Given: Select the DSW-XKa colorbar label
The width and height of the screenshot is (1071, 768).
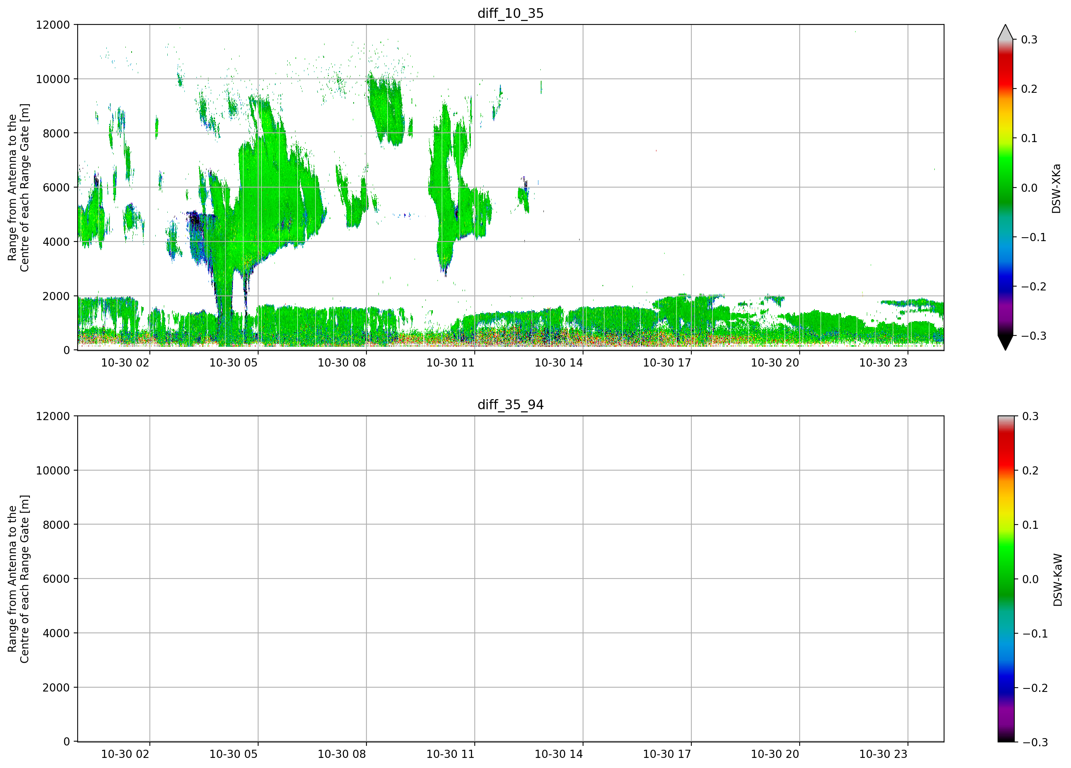Looking at the screenshot, I should point(1056,188).
